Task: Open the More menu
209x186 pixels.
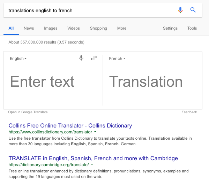Action: click(122, 28)
